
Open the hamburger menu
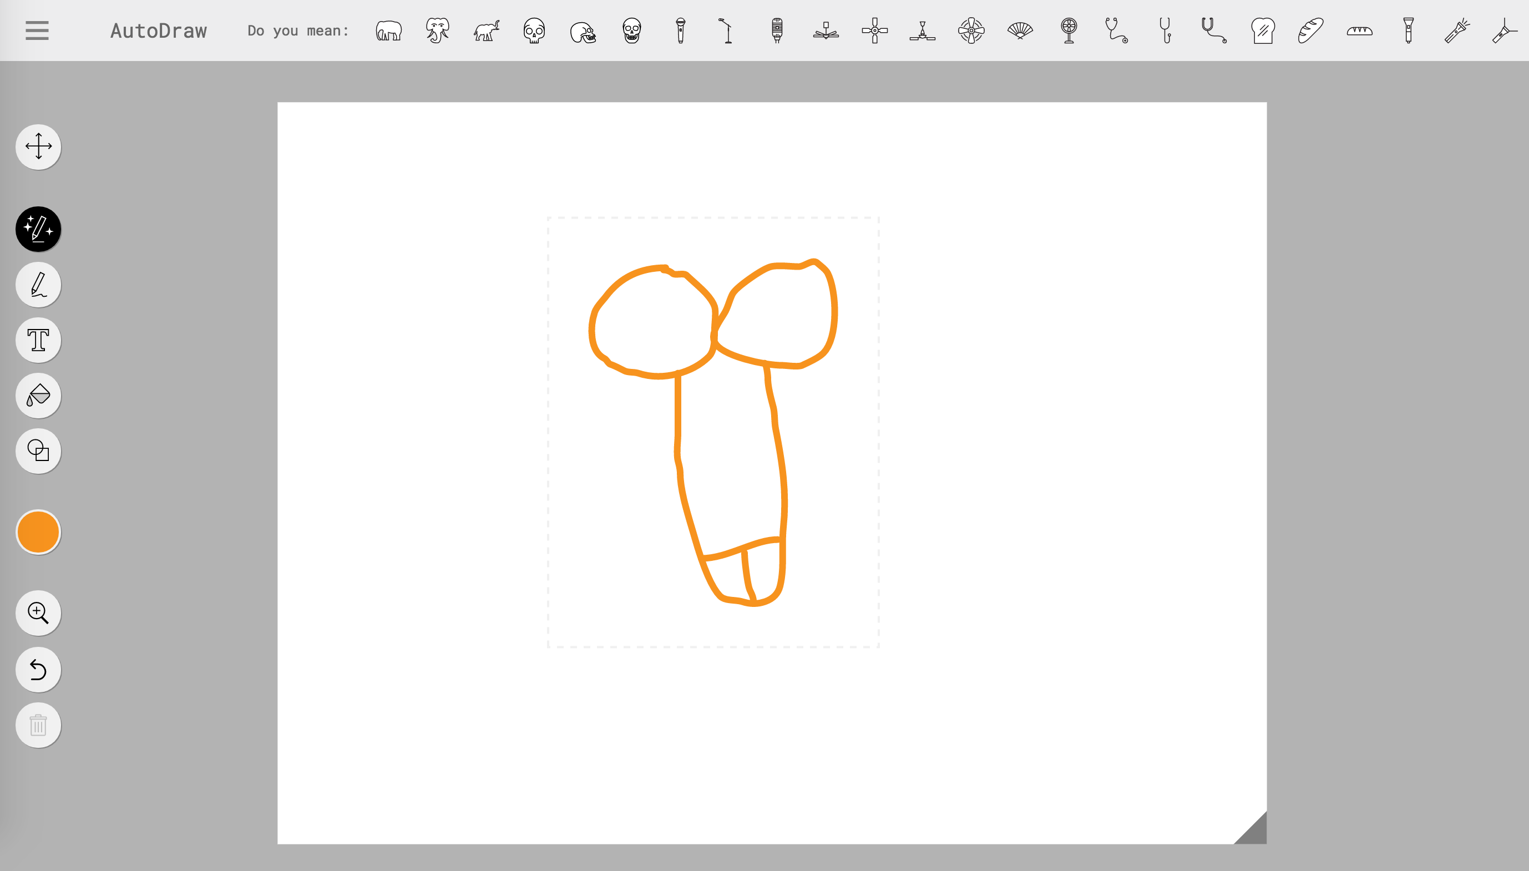coord(37,31)
